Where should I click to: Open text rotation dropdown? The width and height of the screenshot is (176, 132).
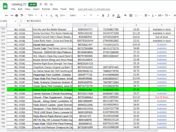coord(168,16)
